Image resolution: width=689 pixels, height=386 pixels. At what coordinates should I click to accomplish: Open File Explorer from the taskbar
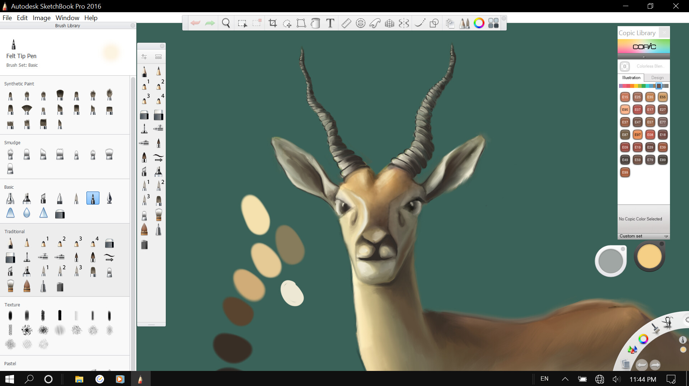[79, 379]
